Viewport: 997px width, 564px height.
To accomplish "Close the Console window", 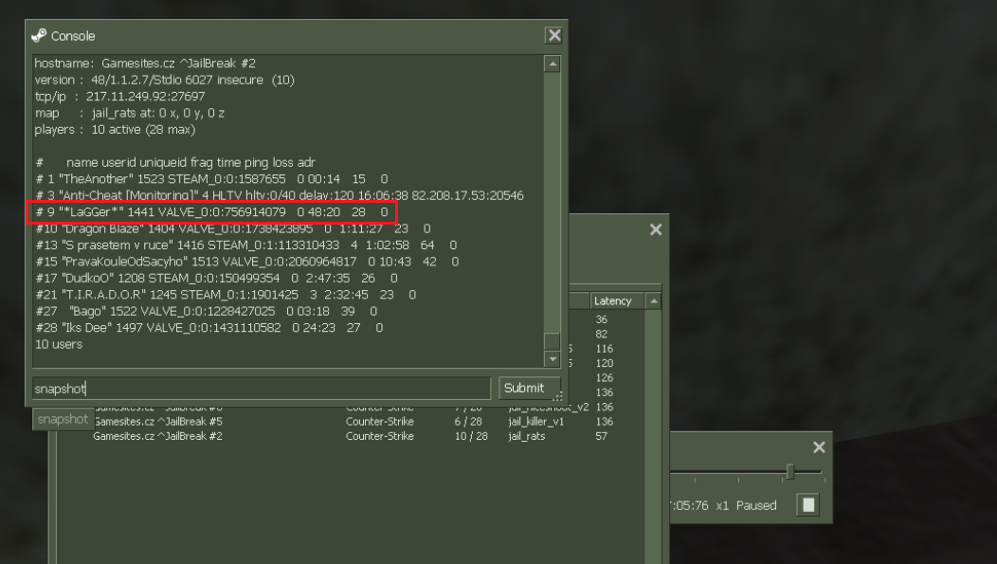I will pyautogui.click(x=554, y=36).
